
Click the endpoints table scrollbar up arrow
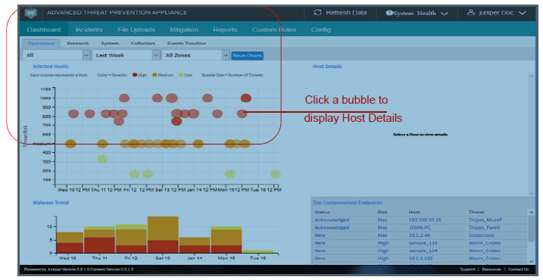point(531,212)
